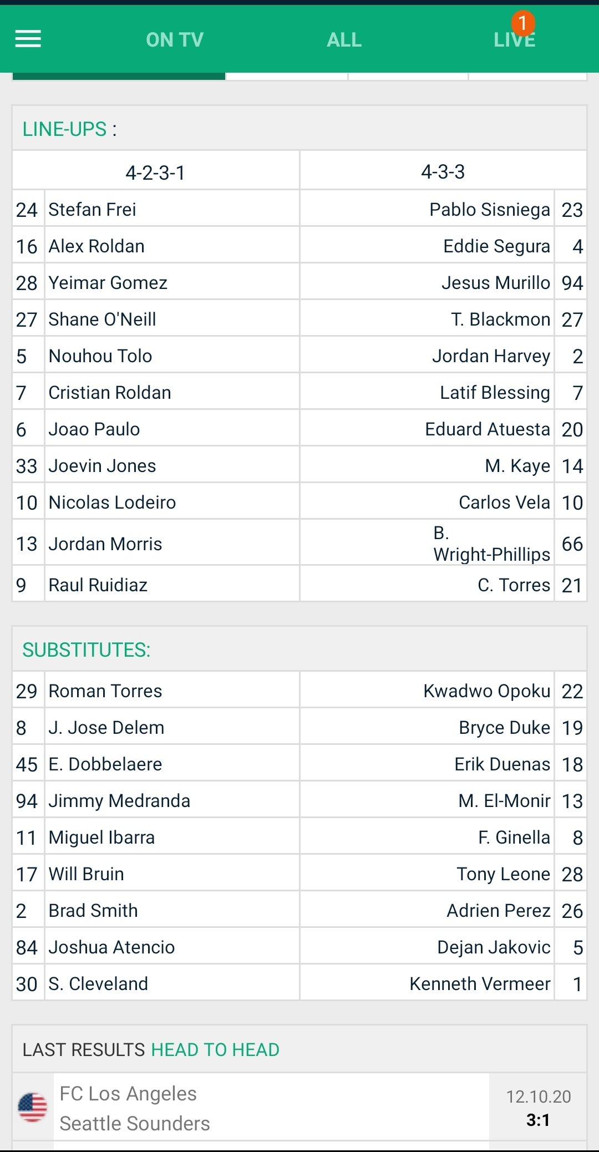Tap the LINE-UPS section header
The height and width of the screenshot is (1152, 599).
[70, 129]
